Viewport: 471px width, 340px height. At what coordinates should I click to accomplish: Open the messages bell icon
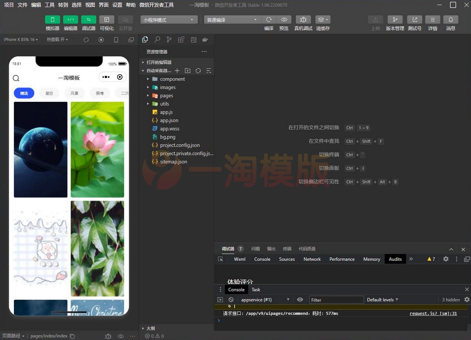[450, 19]
